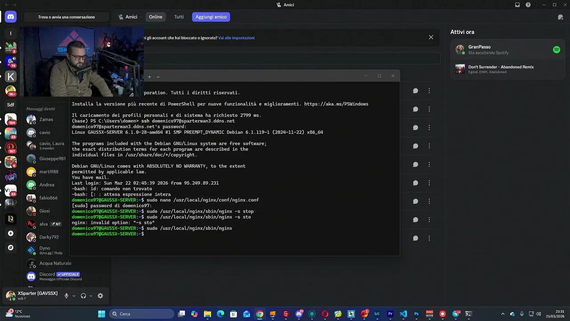
Task: Open Lightroom Classic from the taskbar
Action: pyautogui.click(x=377, y=314)
